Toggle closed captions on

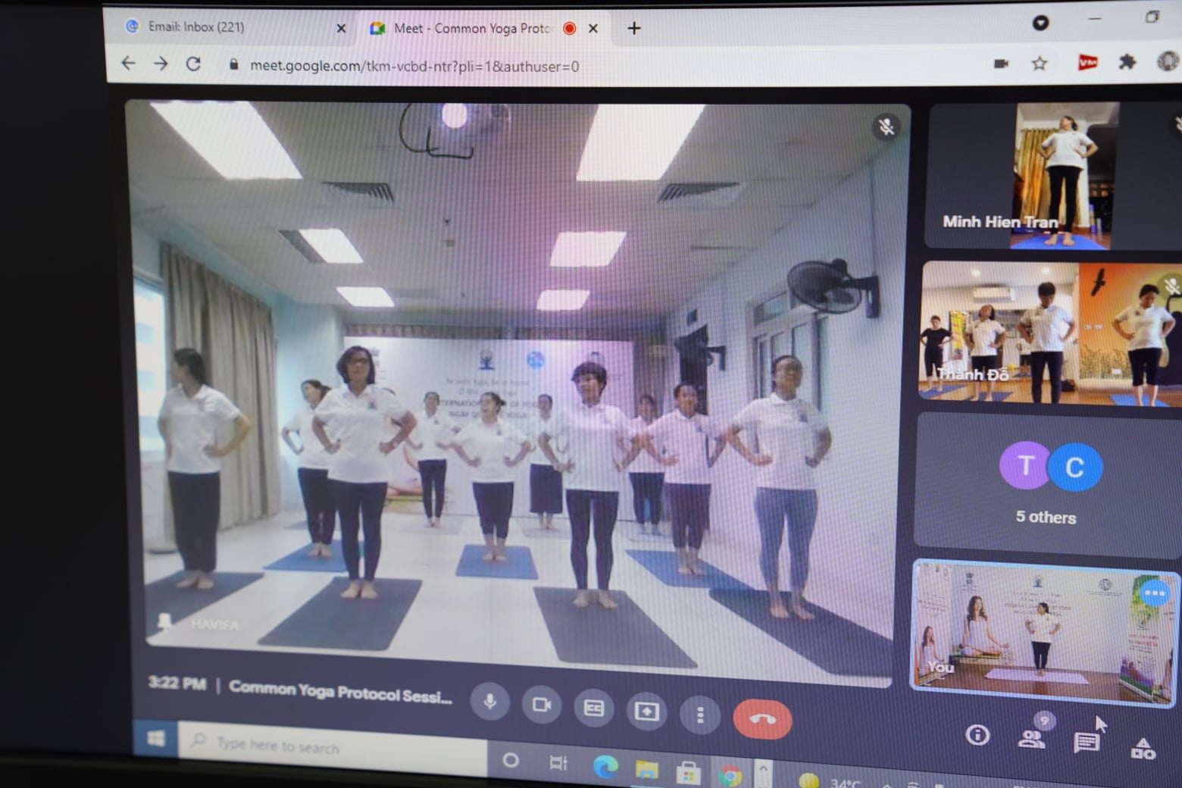tap(594, 708)
